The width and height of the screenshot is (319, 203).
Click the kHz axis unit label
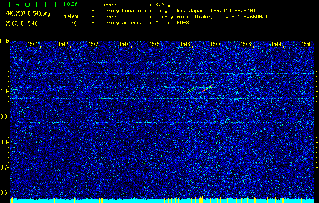5,41
